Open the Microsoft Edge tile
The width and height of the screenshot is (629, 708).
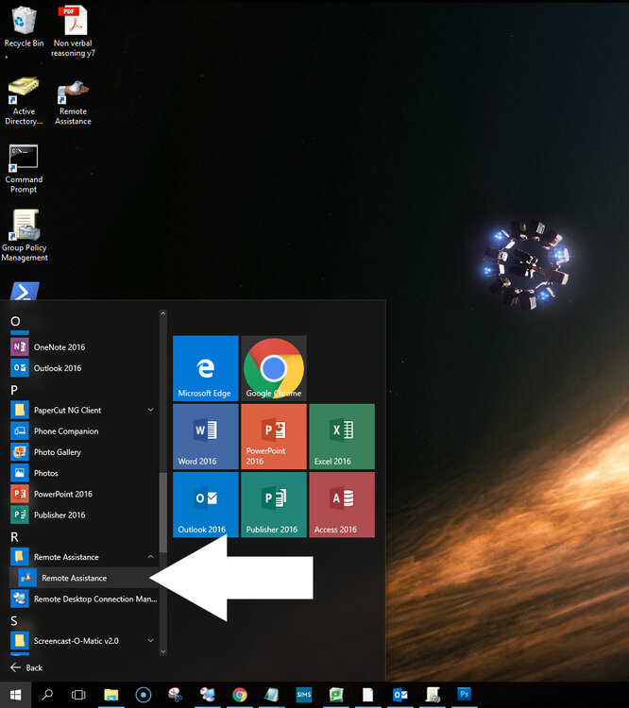[x=206, y=368]
